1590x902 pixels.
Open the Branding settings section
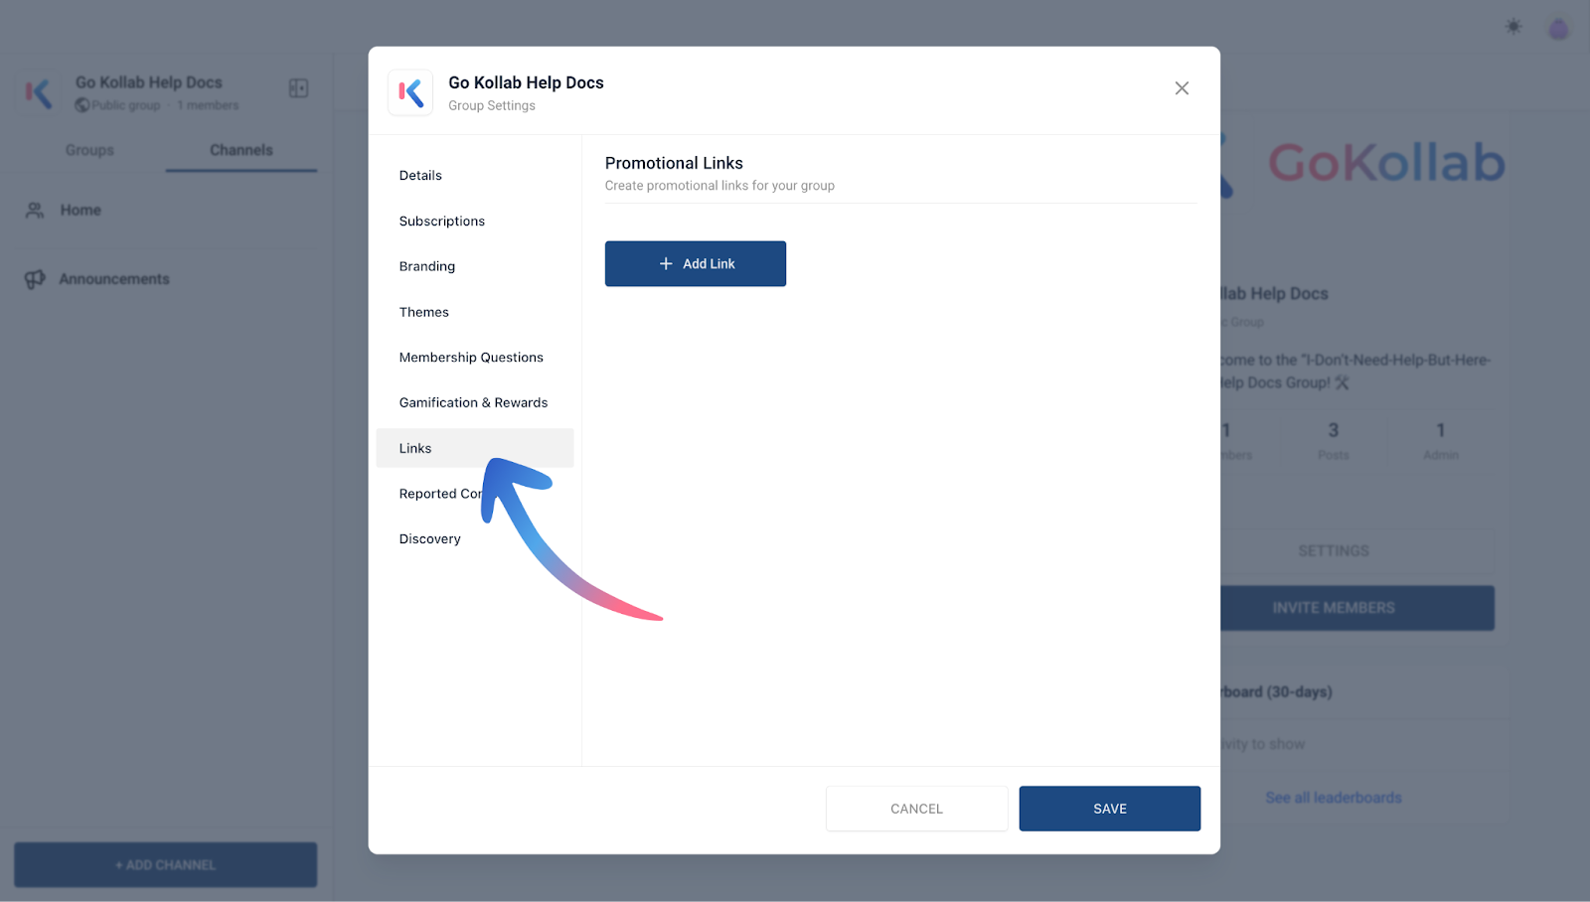pyautogui.click(x=475, y=266)
